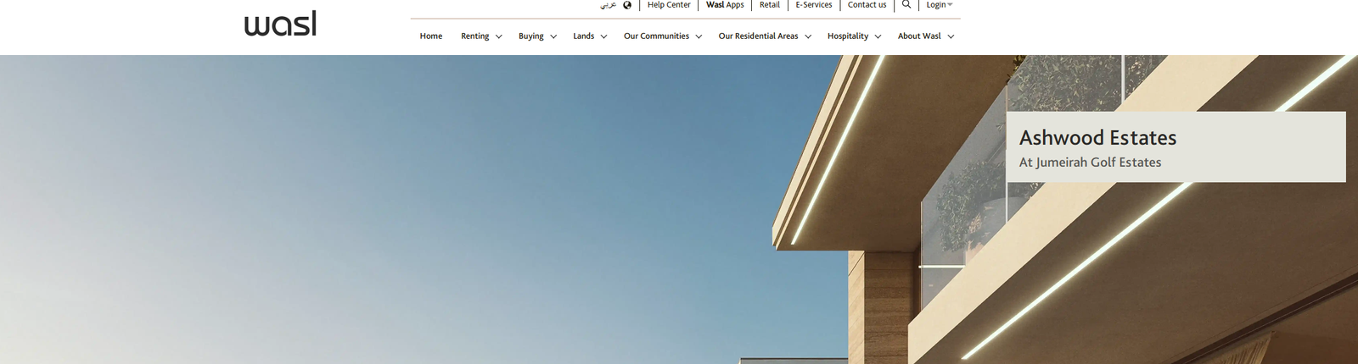Viewport: 1358px width, 364px height.
Task: Expand the Buying menu
Action: (x=536, y=36)
